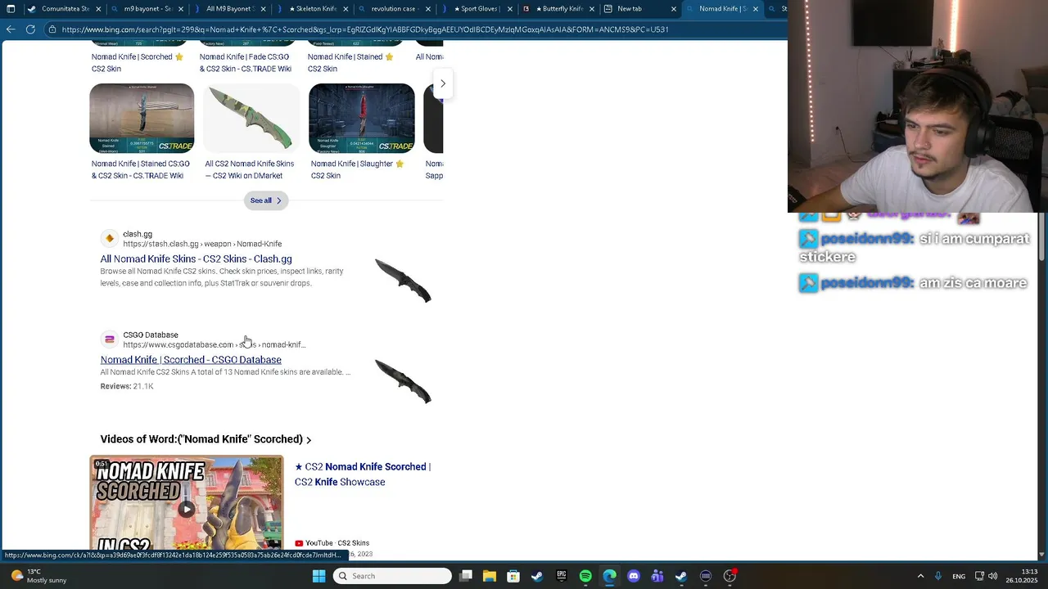Open the Windows Start menu
The width and height of the screenshot is (1048, 589).
318,576
